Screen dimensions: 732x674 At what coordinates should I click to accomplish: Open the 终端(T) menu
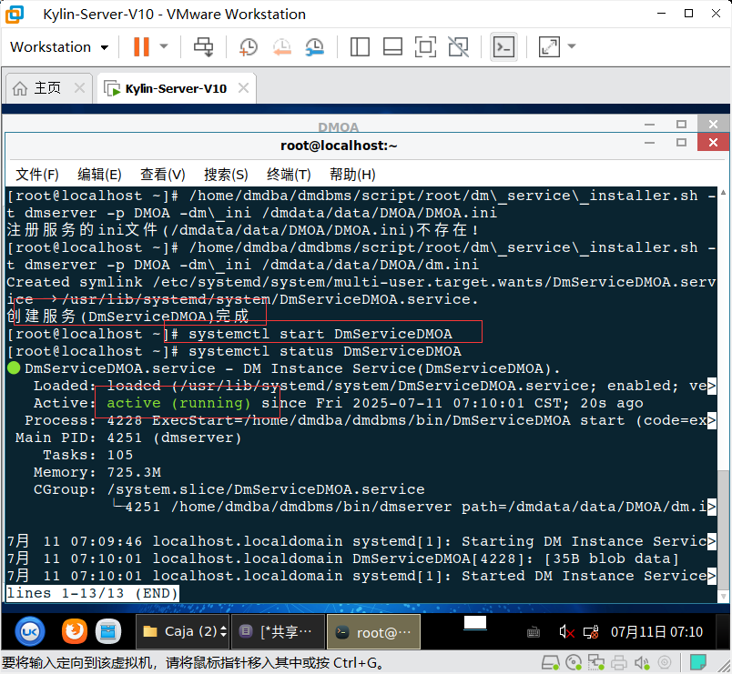click(x=289, y=175)
